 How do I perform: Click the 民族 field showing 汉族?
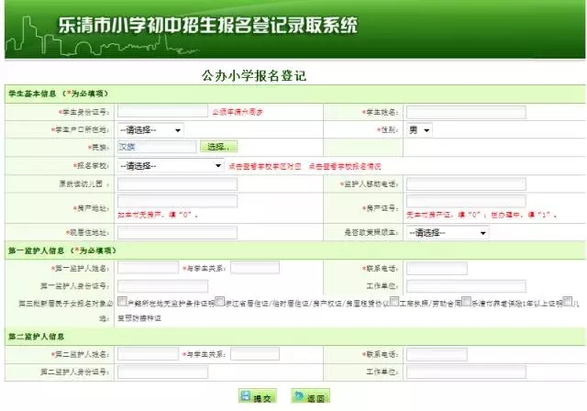point(157,147)
